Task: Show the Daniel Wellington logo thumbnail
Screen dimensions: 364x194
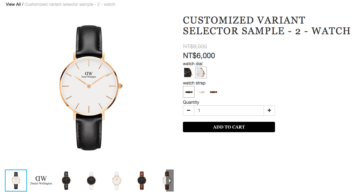Action: [41, 181]
